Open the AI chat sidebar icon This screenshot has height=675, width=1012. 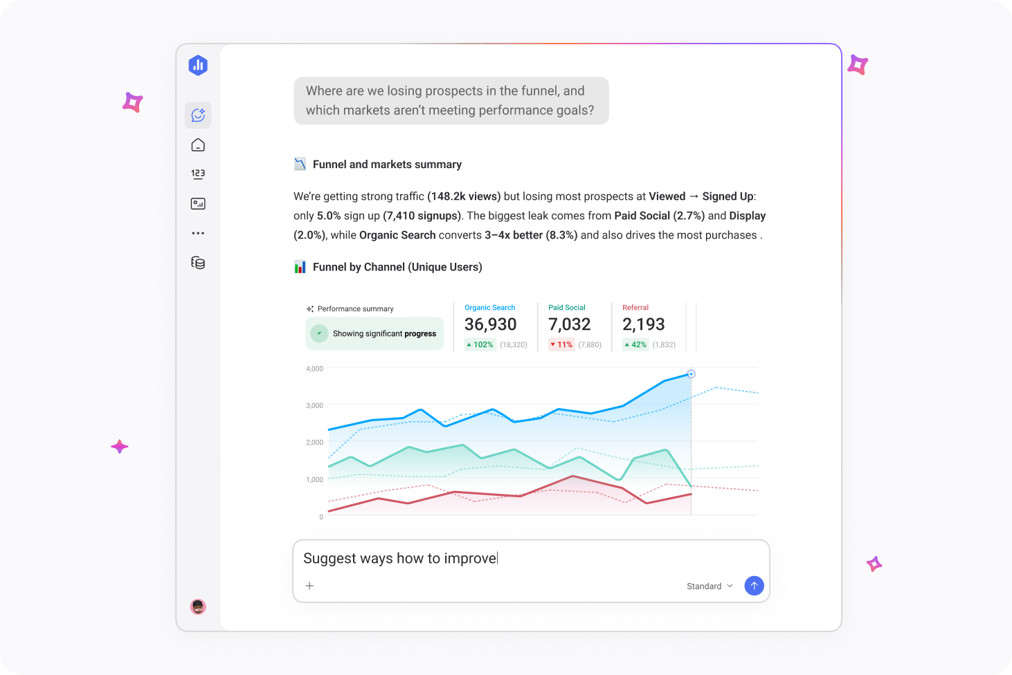(198, 115)
